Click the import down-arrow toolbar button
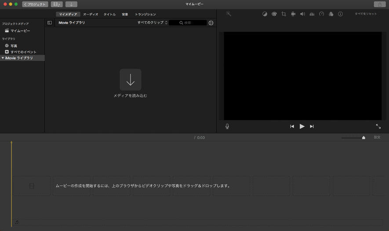 (x=71, y=4)
